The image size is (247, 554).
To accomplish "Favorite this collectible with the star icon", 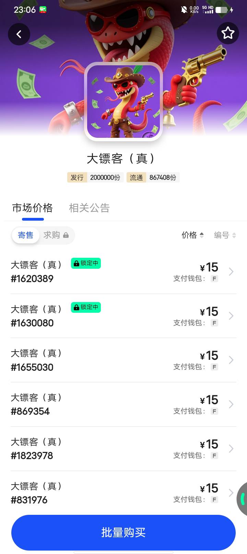I will [228, 33].
